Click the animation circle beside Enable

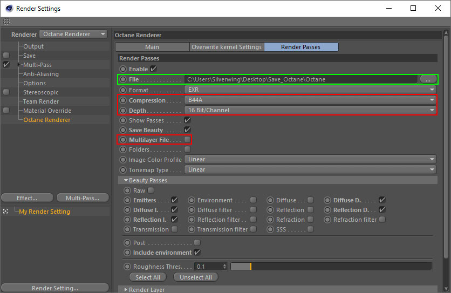(x=123, y=69)
